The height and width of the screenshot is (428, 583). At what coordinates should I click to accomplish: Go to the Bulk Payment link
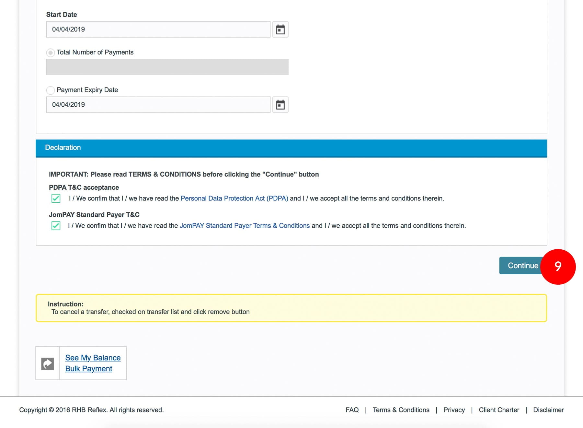pyautogui.click(x=89, y=369)
